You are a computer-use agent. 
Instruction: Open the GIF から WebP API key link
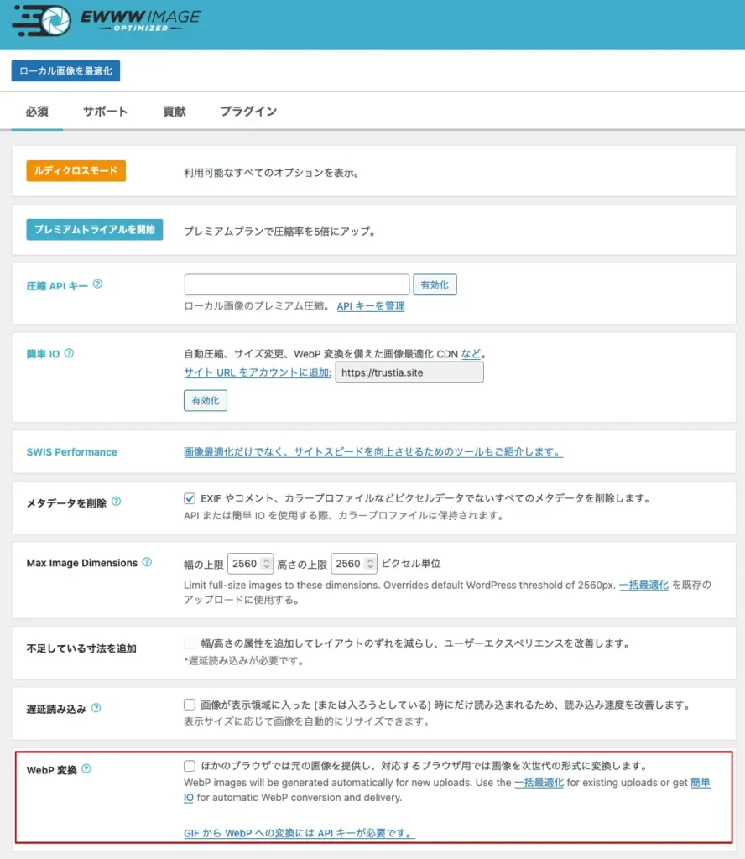pos(299,834)
